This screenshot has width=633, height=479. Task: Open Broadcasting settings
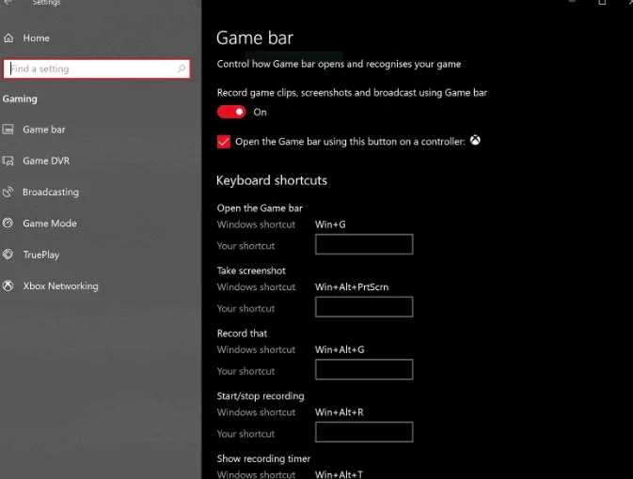pyautogui.click(x=51, y=192)
